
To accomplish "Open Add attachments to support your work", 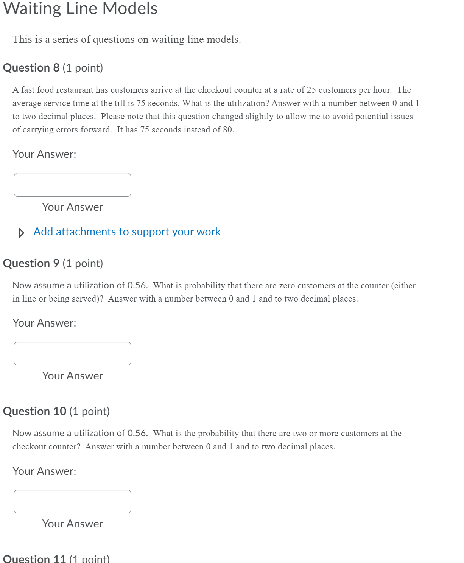I will [x=127, y=232].
